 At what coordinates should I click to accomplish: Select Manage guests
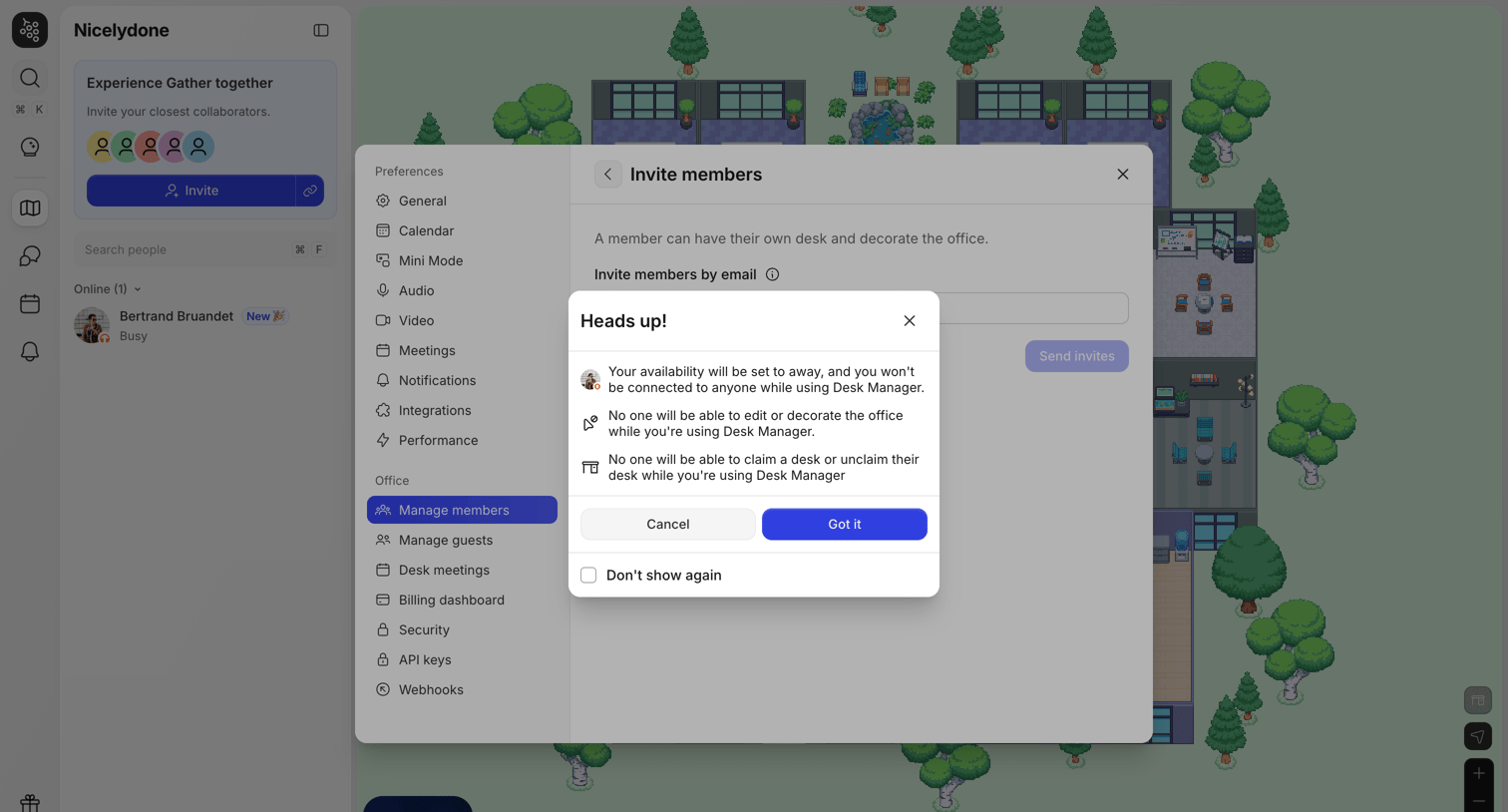tap(462, 540)
